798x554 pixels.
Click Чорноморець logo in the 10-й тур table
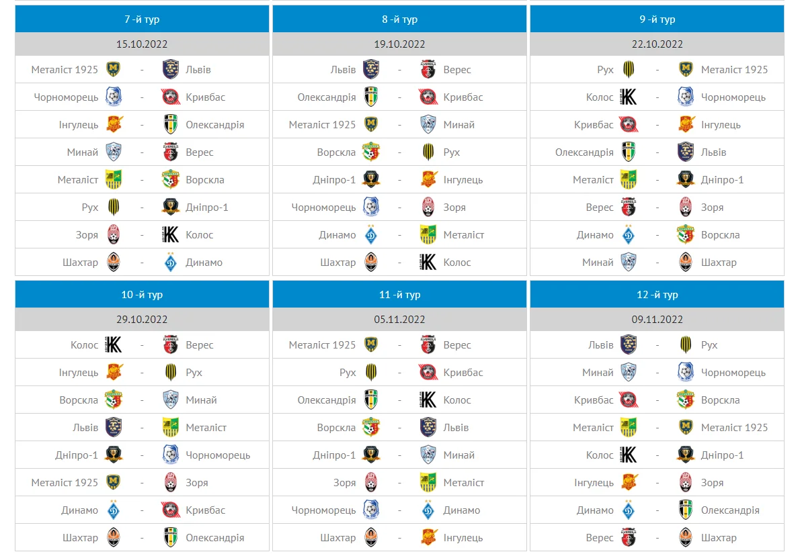(171, 455)
